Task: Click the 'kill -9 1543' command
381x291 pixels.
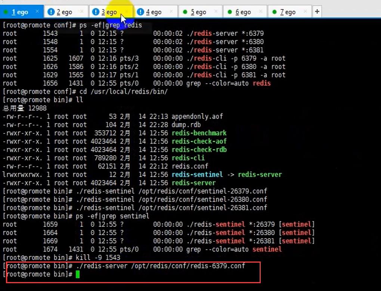Action: [x=98, y=257]
